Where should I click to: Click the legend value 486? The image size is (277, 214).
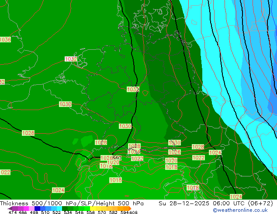coord(23,212)
